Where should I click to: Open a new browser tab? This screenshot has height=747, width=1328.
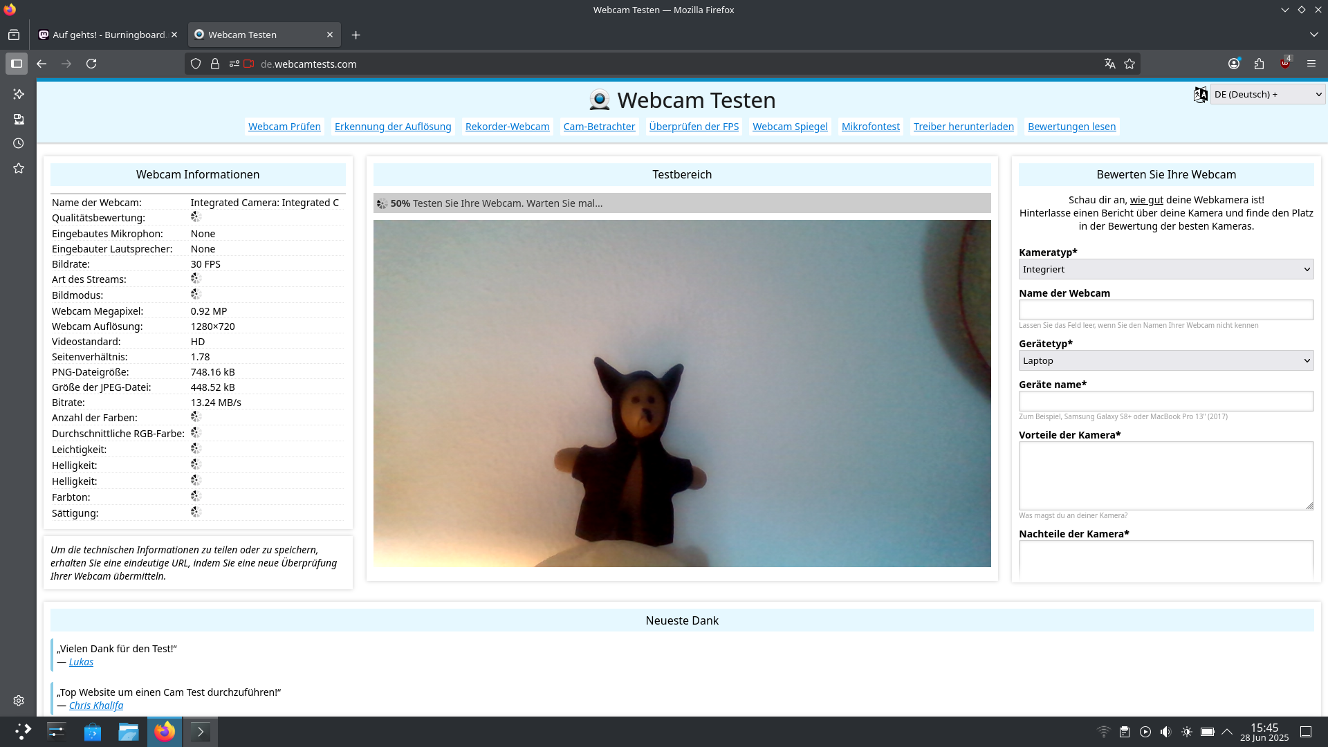(356, 35)
